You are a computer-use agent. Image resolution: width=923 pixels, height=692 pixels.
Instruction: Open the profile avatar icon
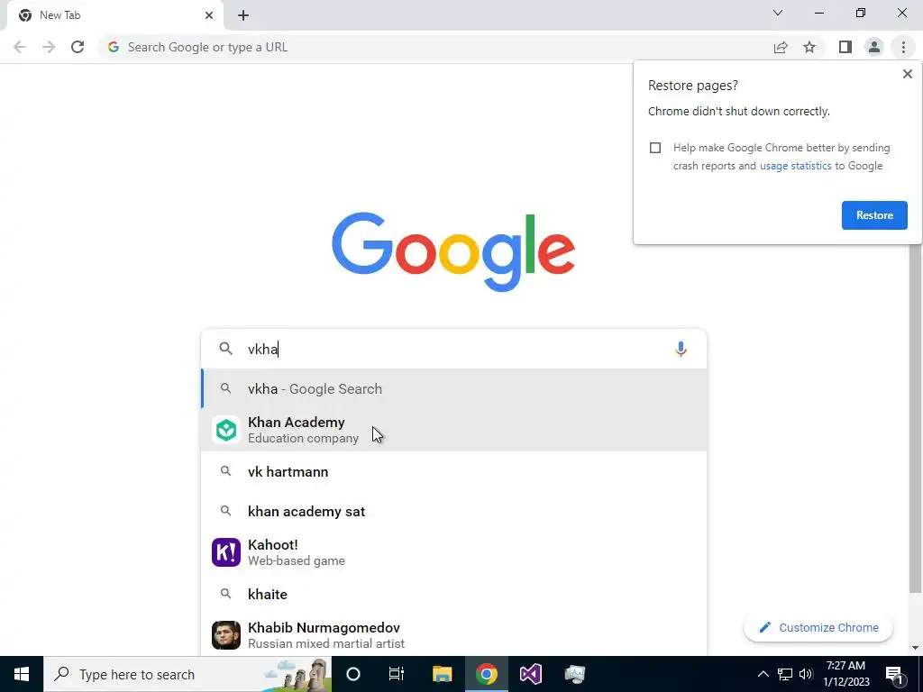pyautogui.click(x=874, y=47)
